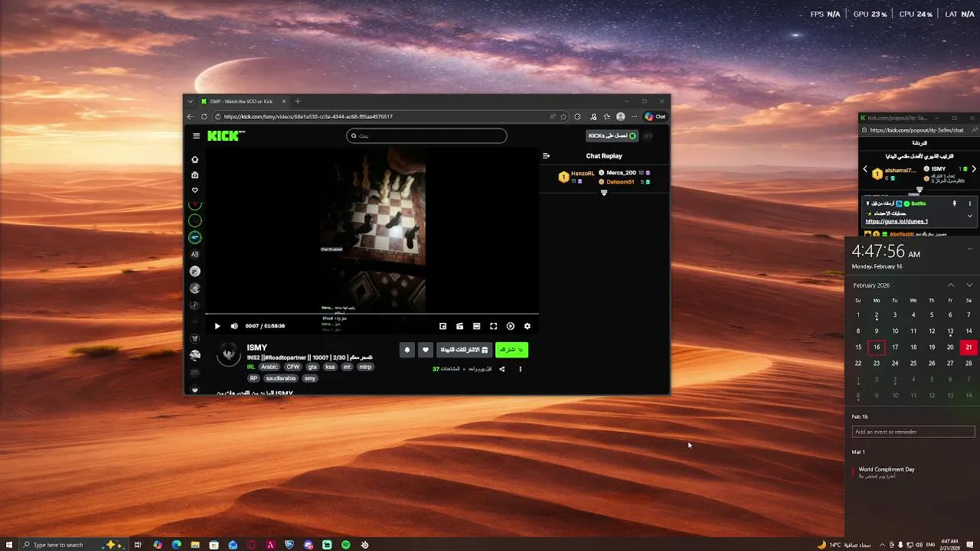Toggle theater mode on player
The width and height of the screenshot is (980, 551).
tap(476, 326)
